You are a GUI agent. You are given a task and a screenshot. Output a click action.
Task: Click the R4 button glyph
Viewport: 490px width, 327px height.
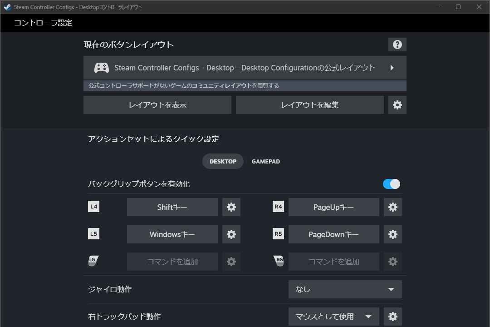pyautogui.click(x=278, y=207)
